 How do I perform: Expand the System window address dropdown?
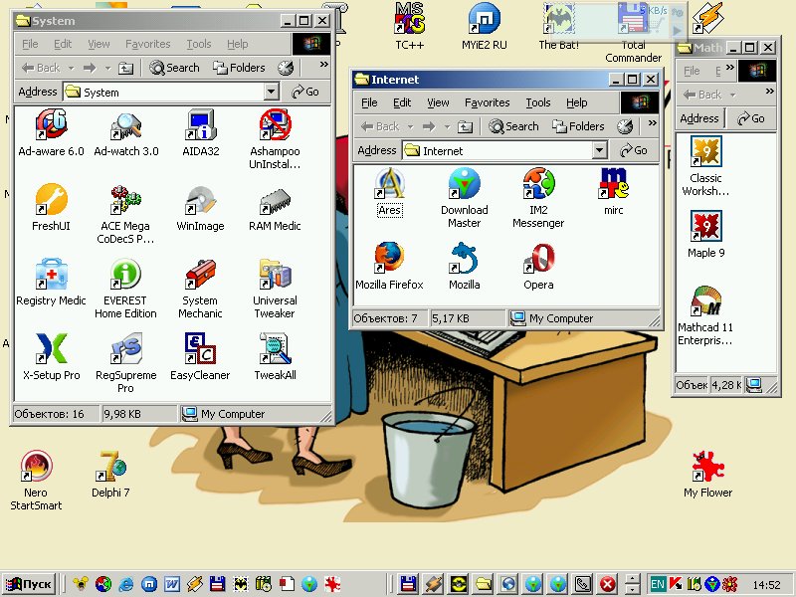[x=271, y=92]
